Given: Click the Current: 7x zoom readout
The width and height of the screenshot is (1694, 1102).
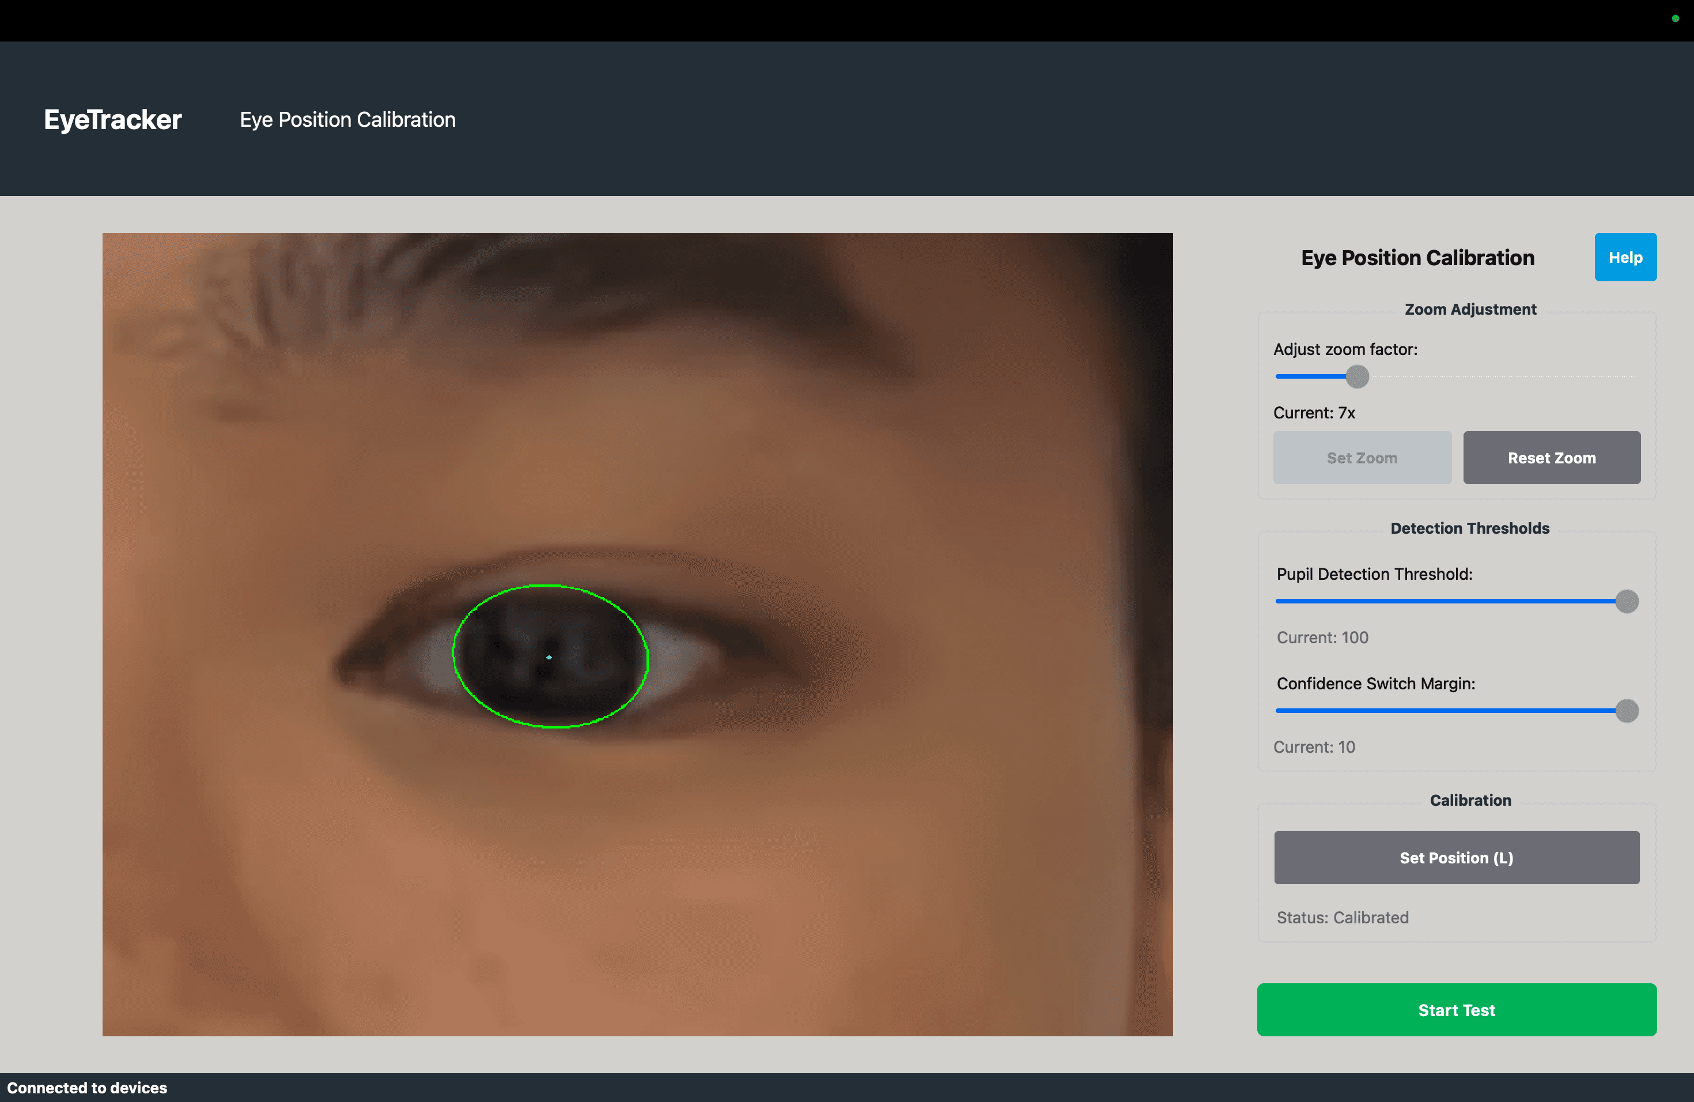Looking at the screenshot, I should pyautogui.click(x=1314, y=413).
